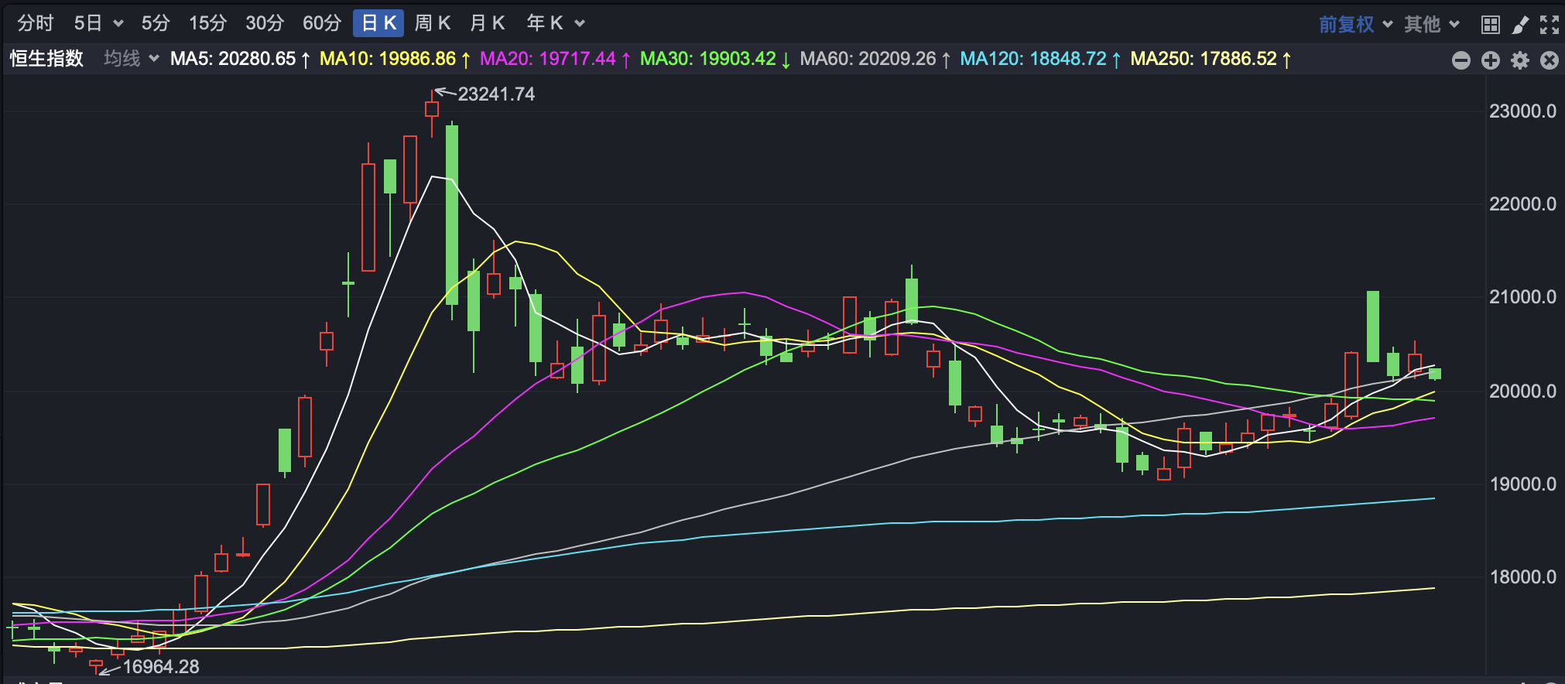The image size is (1565, 684).
Task: Click the 23000.0 axis label
Action: point(1522,111)
